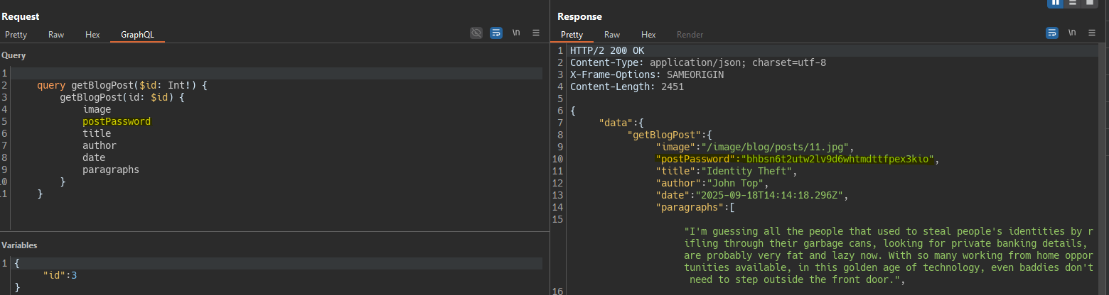The height and width of the screenshot is (295, 1109).
Task: Select the combined single-pane layout icon
Action: click(1089, 2)
